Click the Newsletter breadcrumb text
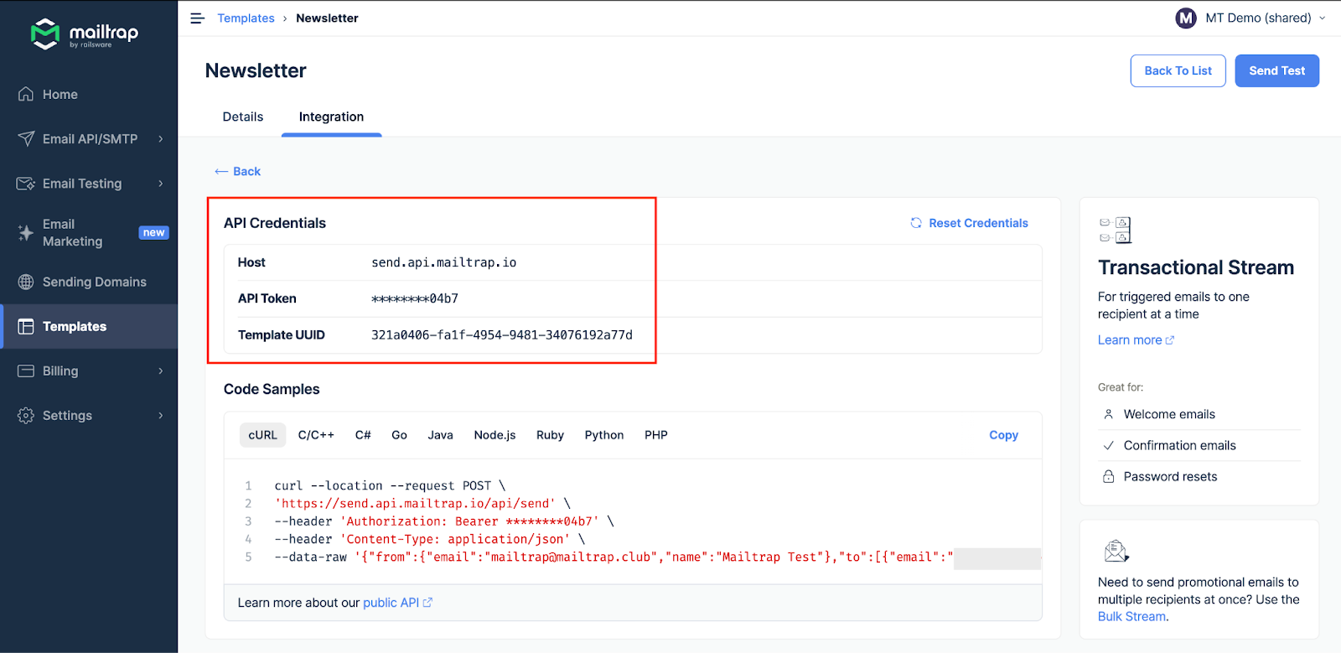 (x=327, y=18)
